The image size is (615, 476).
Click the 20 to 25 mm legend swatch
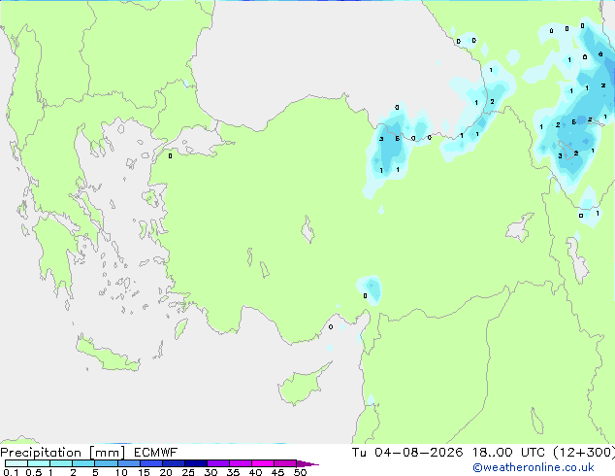click(x=173, y=463)
